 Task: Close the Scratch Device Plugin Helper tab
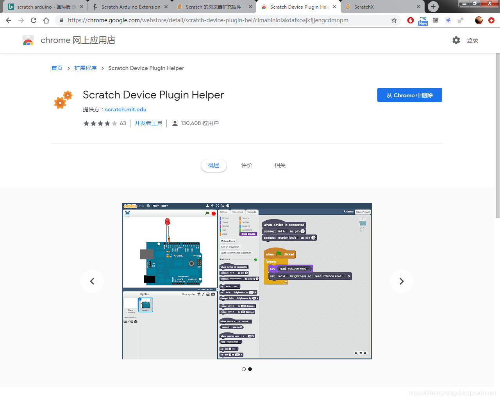tap(334, 7)
